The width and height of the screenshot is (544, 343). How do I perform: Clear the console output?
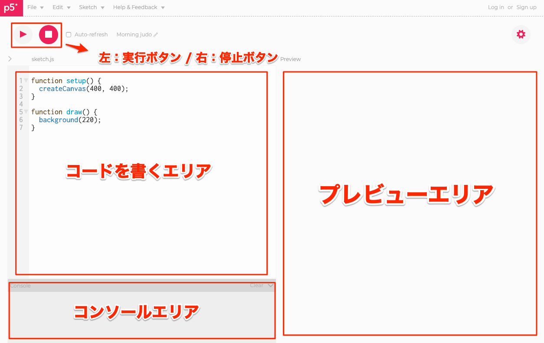click(x=256, y=285)
